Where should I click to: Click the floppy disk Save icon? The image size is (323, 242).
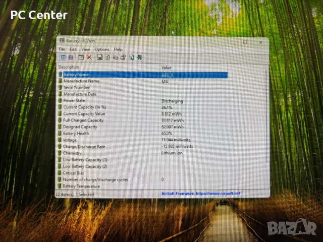[100, 57]
